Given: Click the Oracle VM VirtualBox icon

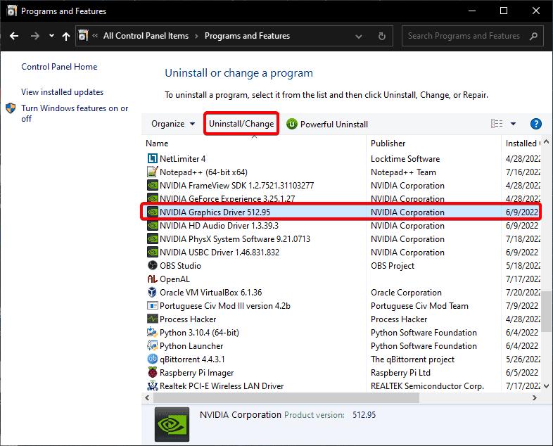Looking at the screenshot, I should [x=153, y=293].
